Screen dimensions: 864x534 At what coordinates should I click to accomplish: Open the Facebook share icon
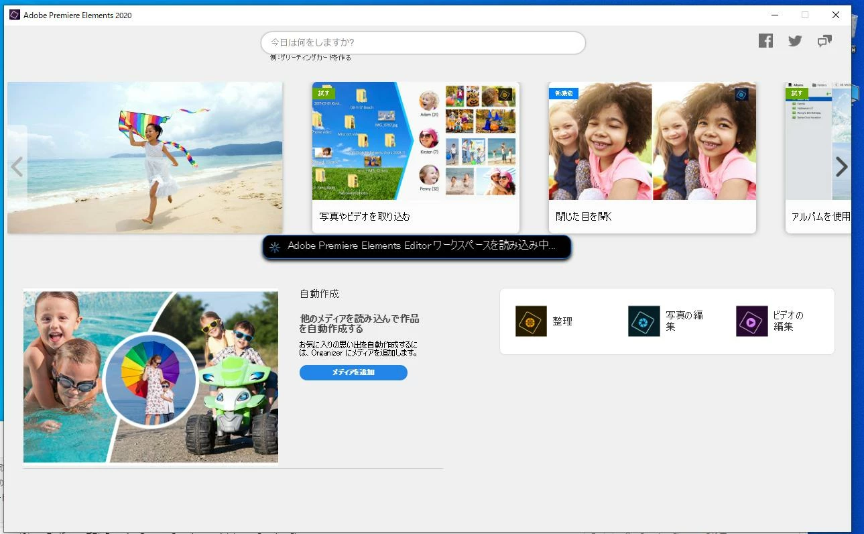pyautogui.click(x=765, y=41)
